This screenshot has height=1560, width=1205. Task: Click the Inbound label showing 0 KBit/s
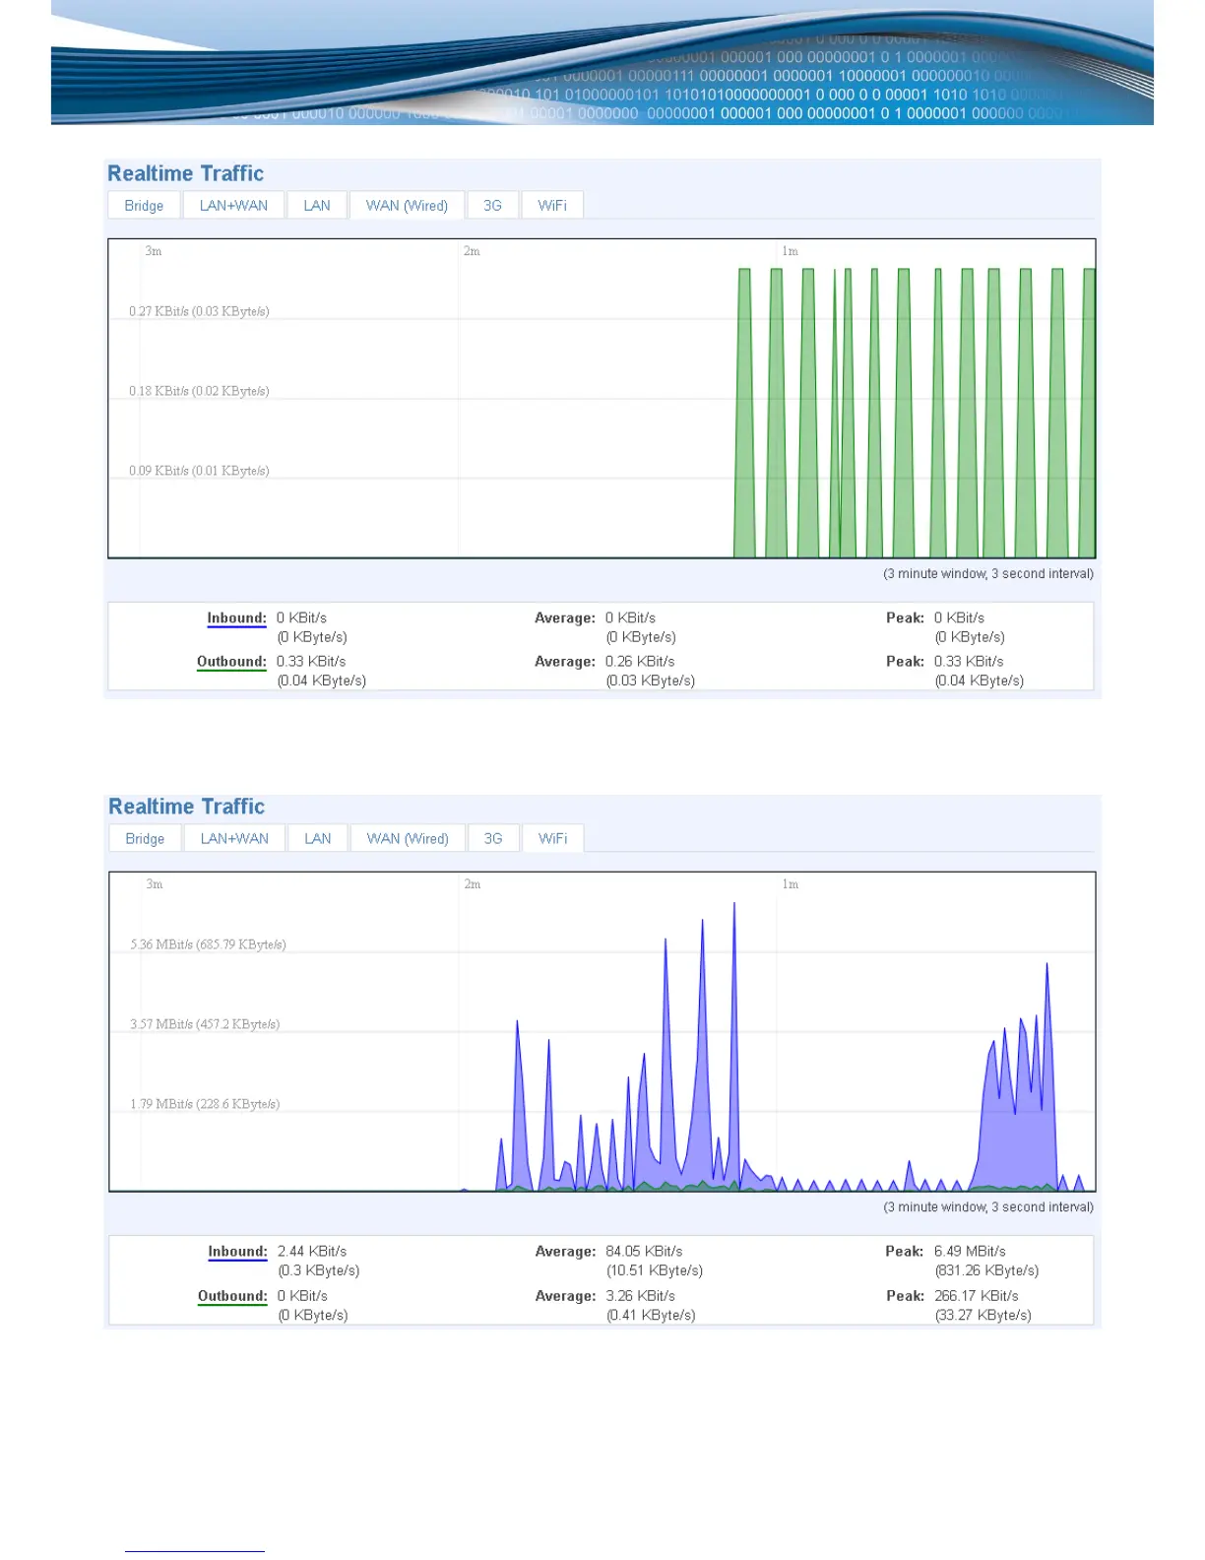tap(236, 618)
